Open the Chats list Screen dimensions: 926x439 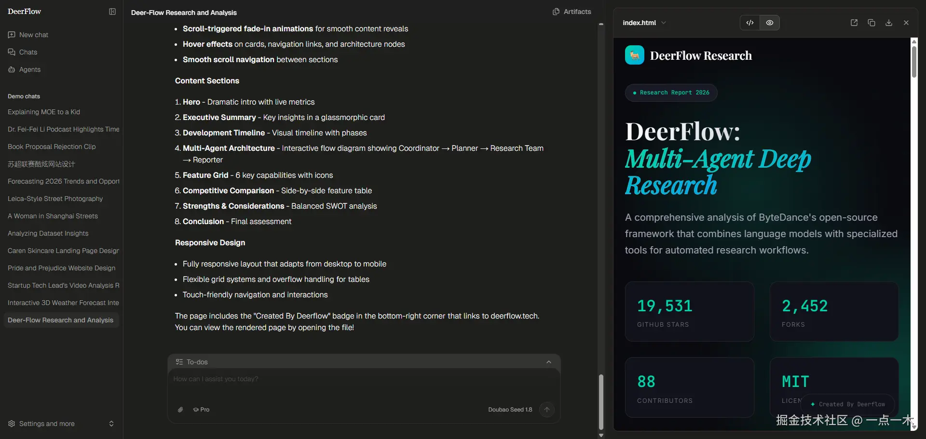point(61,52)
